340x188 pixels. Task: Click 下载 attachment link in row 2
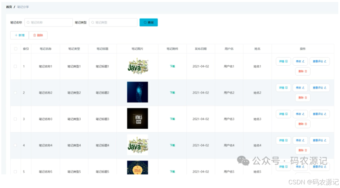172,93
